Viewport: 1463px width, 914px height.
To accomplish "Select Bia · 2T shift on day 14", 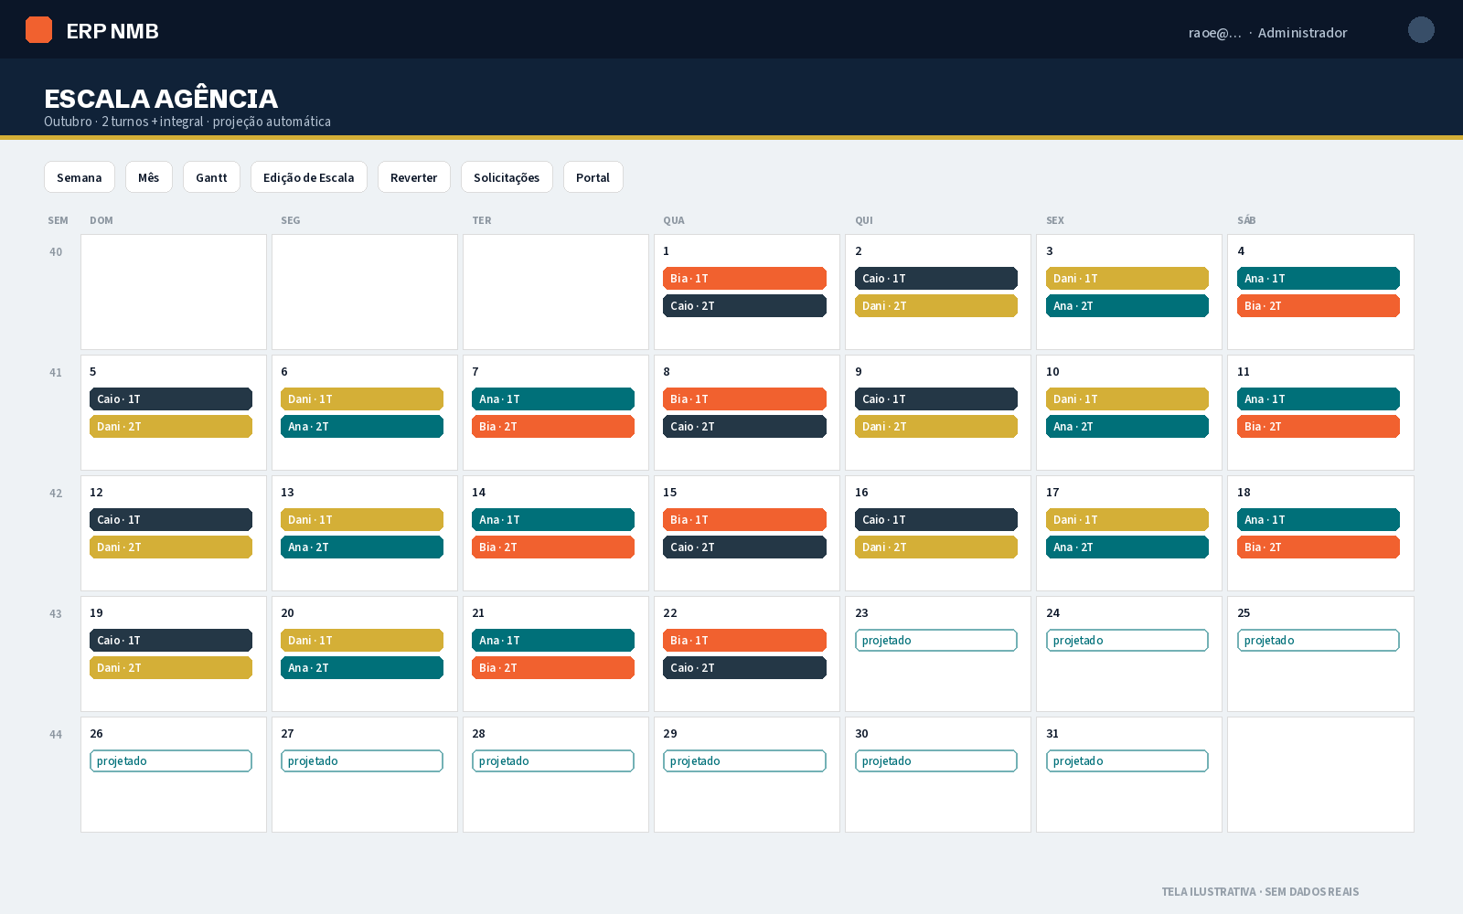I will (553, 547).
